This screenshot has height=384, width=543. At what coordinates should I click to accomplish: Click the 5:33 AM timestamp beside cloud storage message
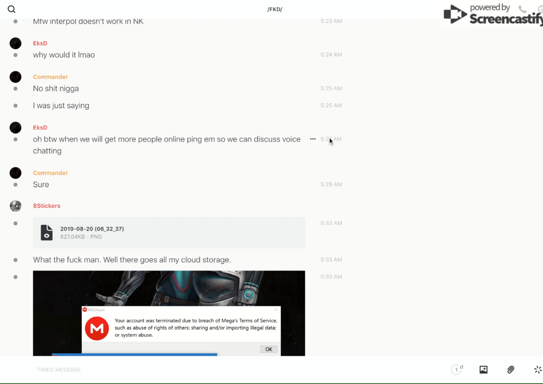click(x=331, y=259)
